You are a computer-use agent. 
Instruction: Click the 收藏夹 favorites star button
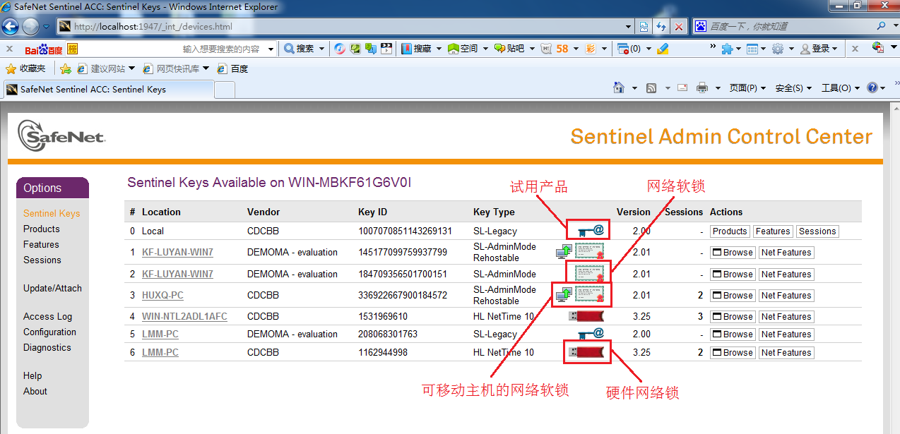point(25,69)
